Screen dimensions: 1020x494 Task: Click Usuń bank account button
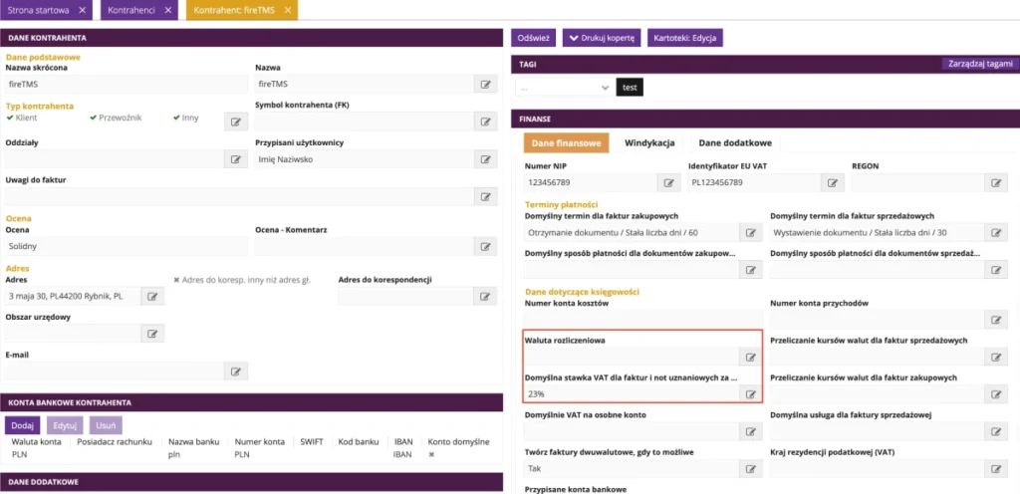[106, 425]
